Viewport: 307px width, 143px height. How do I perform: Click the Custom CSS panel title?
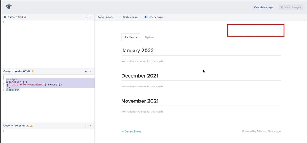[x=15, y=17]
